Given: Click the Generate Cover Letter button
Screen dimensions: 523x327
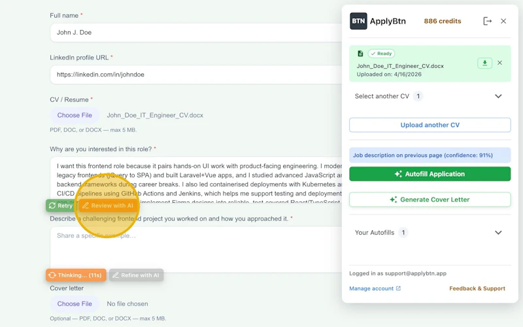Looking at the screenshot, I should point(430,199).
